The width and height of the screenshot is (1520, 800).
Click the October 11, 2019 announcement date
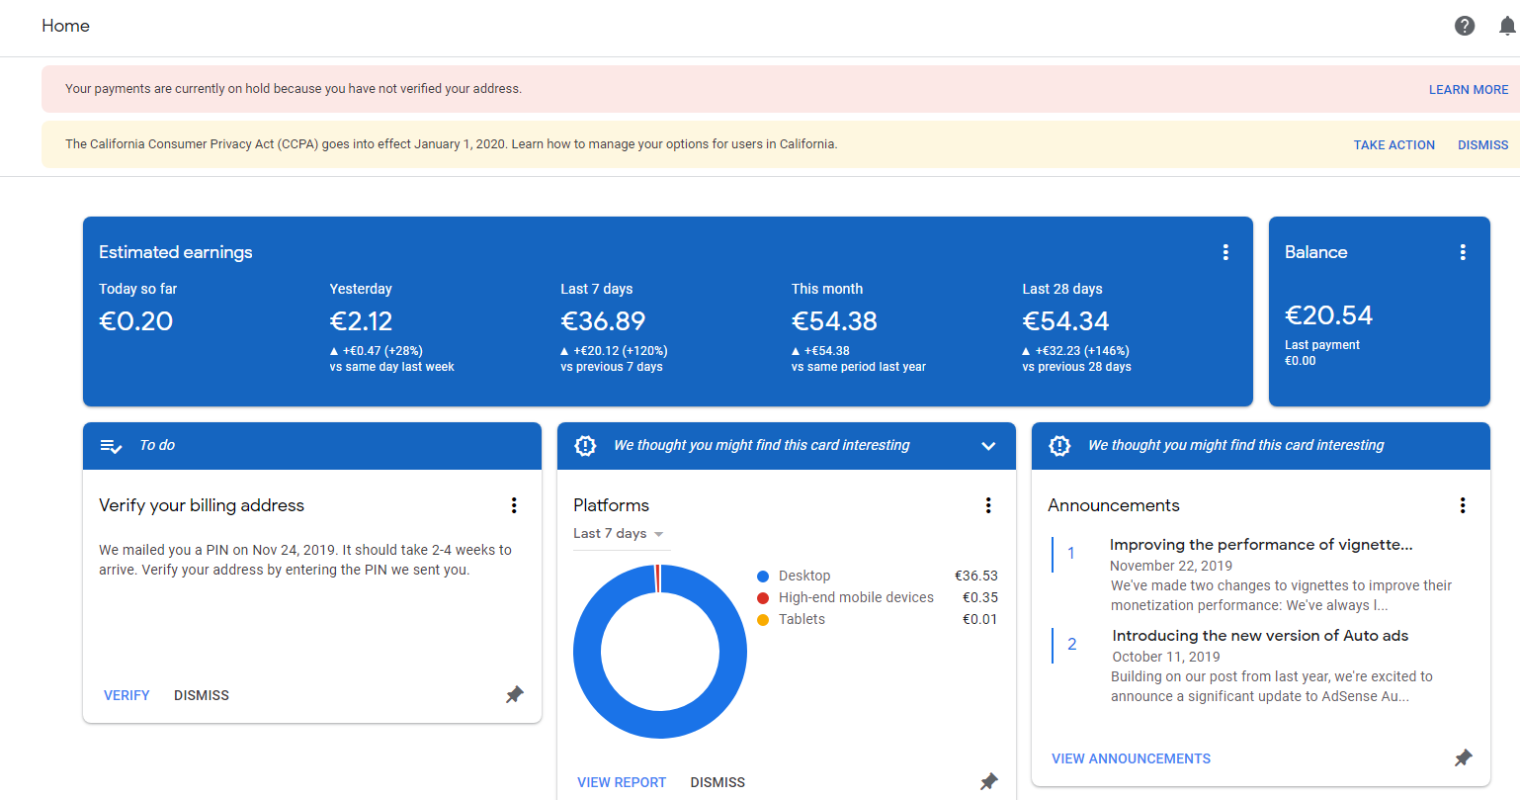1166,657
